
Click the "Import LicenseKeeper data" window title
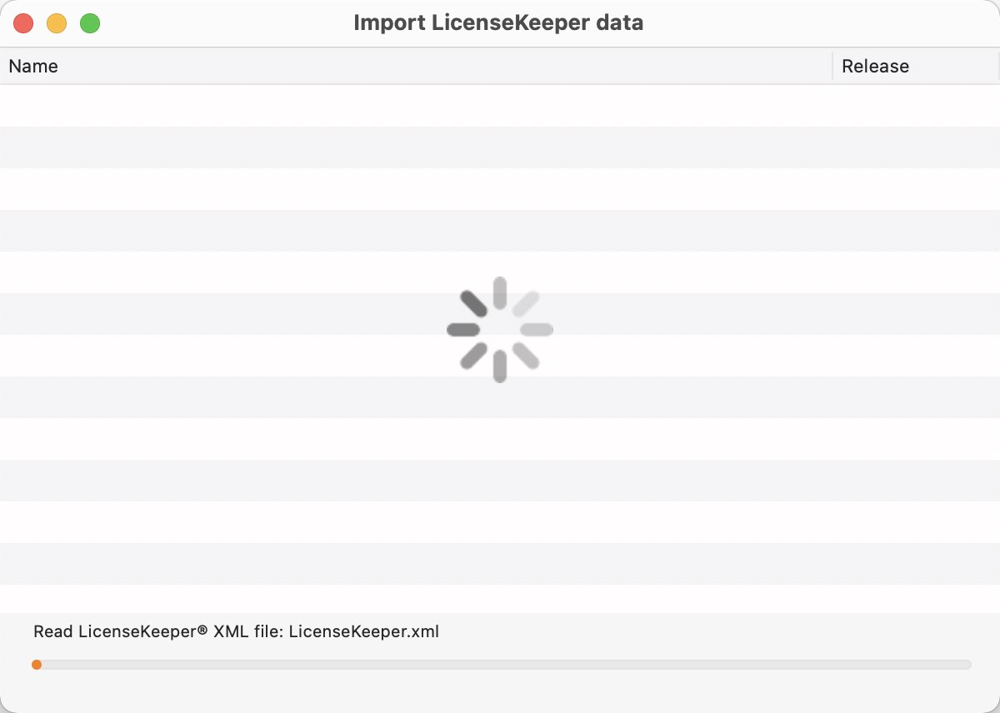click(x=498, y=22)
